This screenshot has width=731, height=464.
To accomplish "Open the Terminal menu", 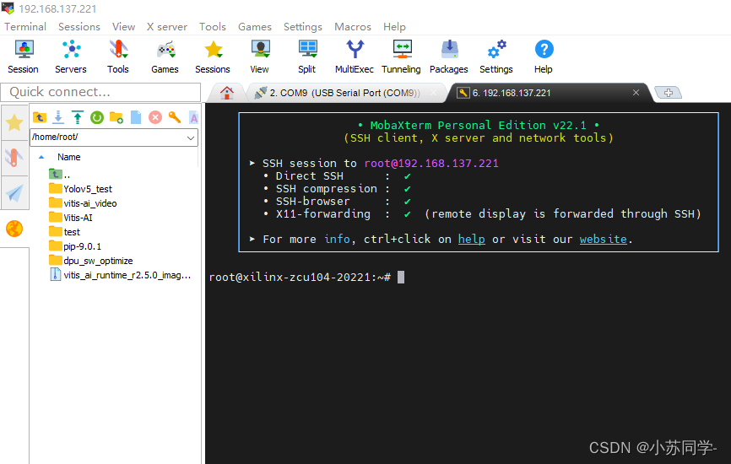I will (x=25, y=26).
